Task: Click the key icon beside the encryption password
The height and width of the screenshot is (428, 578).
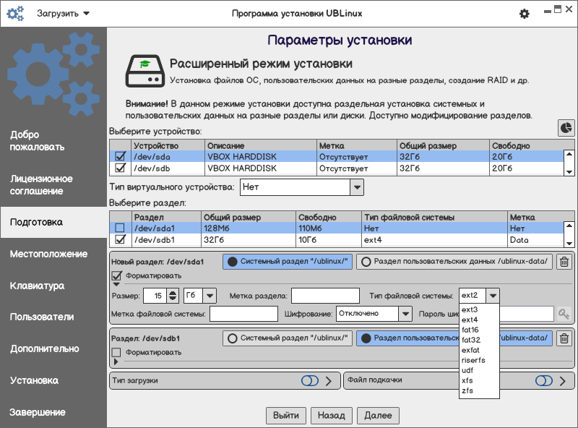Action: point(563,314)
